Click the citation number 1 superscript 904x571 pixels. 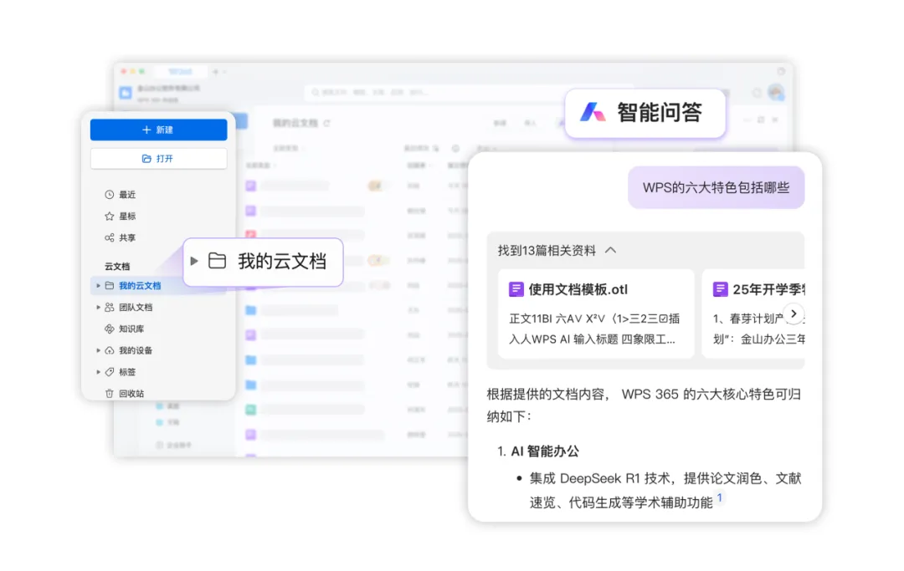click(x=720, y=497)
